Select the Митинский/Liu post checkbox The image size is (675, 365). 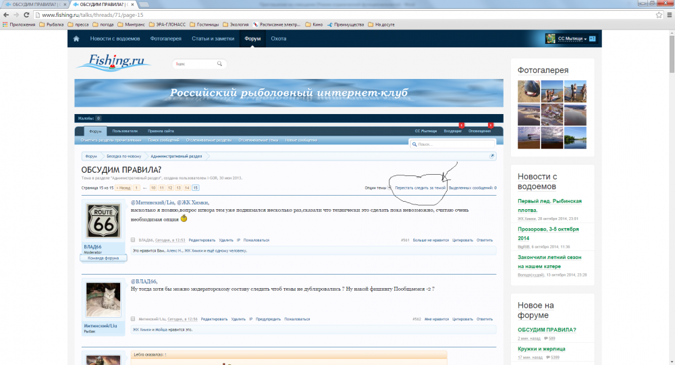click(x=133, y=318)
